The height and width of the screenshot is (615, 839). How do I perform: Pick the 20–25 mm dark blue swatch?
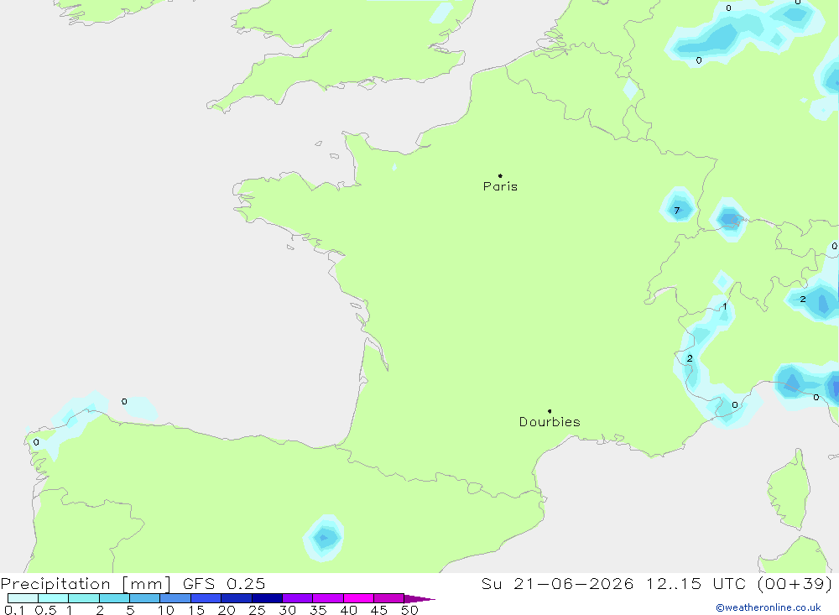237,598
